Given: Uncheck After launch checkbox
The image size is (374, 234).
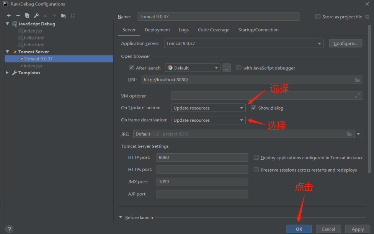Looking at the screenshot, I should [x=131, y=68].
